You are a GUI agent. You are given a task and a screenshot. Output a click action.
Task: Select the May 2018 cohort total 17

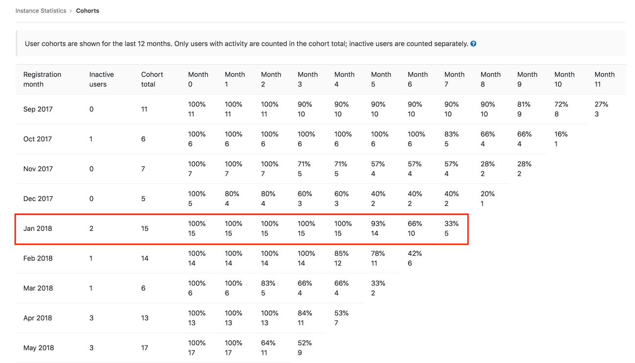pyautogui.click(x=144, y=348)
